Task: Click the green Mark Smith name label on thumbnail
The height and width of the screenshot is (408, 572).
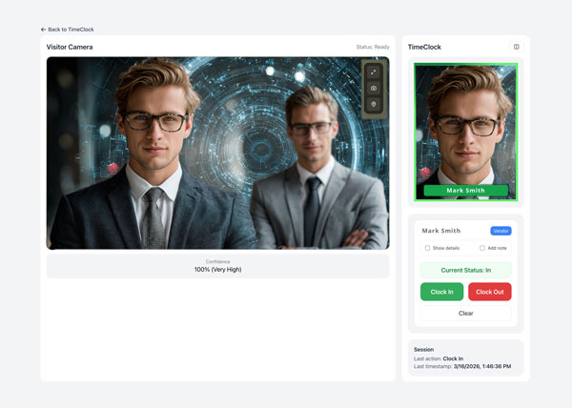Action: 466,191
